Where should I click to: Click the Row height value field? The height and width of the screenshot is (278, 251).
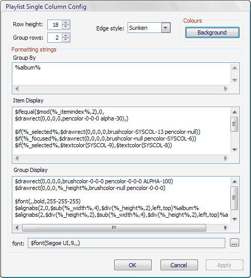coord(55,25)
